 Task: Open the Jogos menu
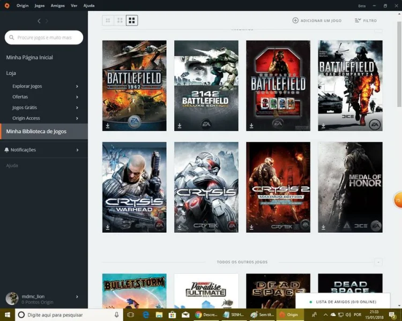[x=40, y=5]
